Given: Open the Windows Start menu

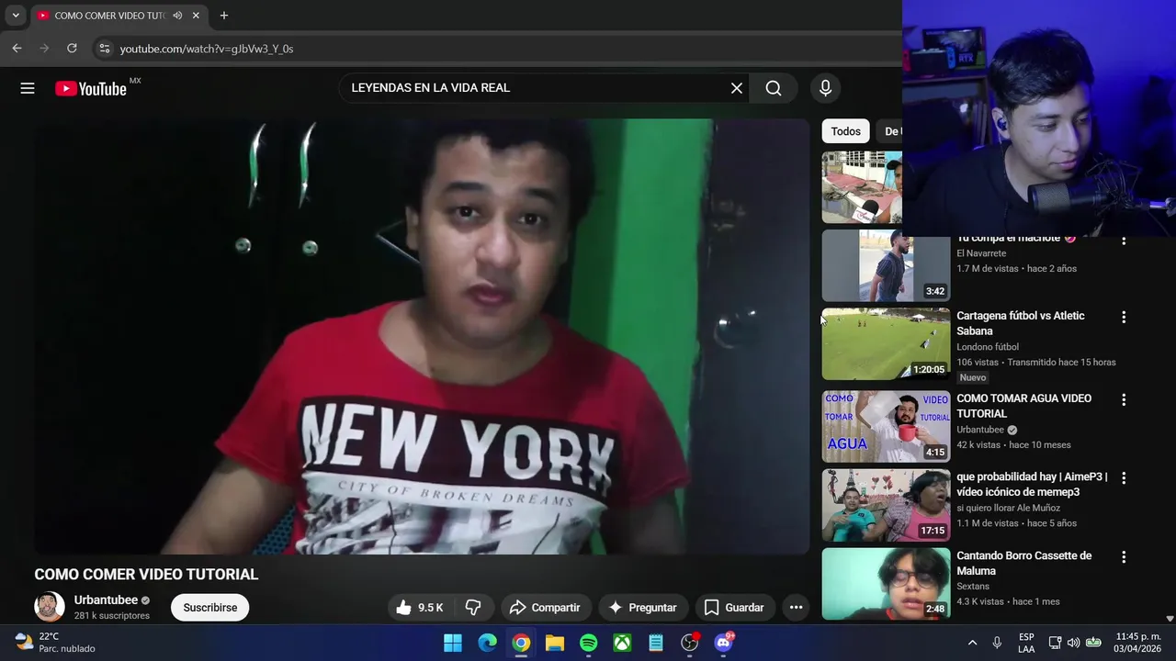Looking at the screenshot, I should [453, 643].
